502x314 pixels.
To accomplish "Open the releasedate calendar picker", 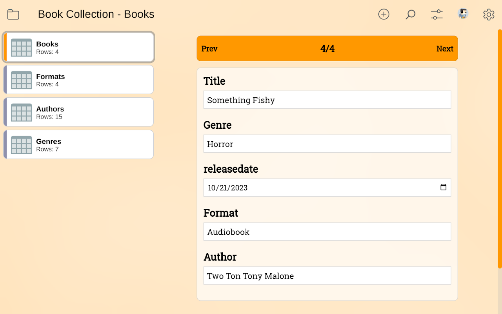I will tap(443, 187).
